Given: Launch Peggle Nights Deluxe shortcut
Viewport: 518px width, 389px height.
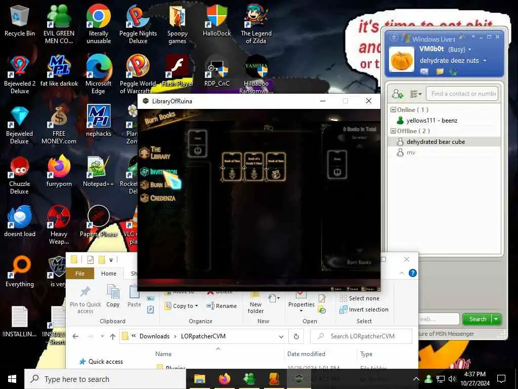Looking at the screenshot, I should tap(138, 24).
